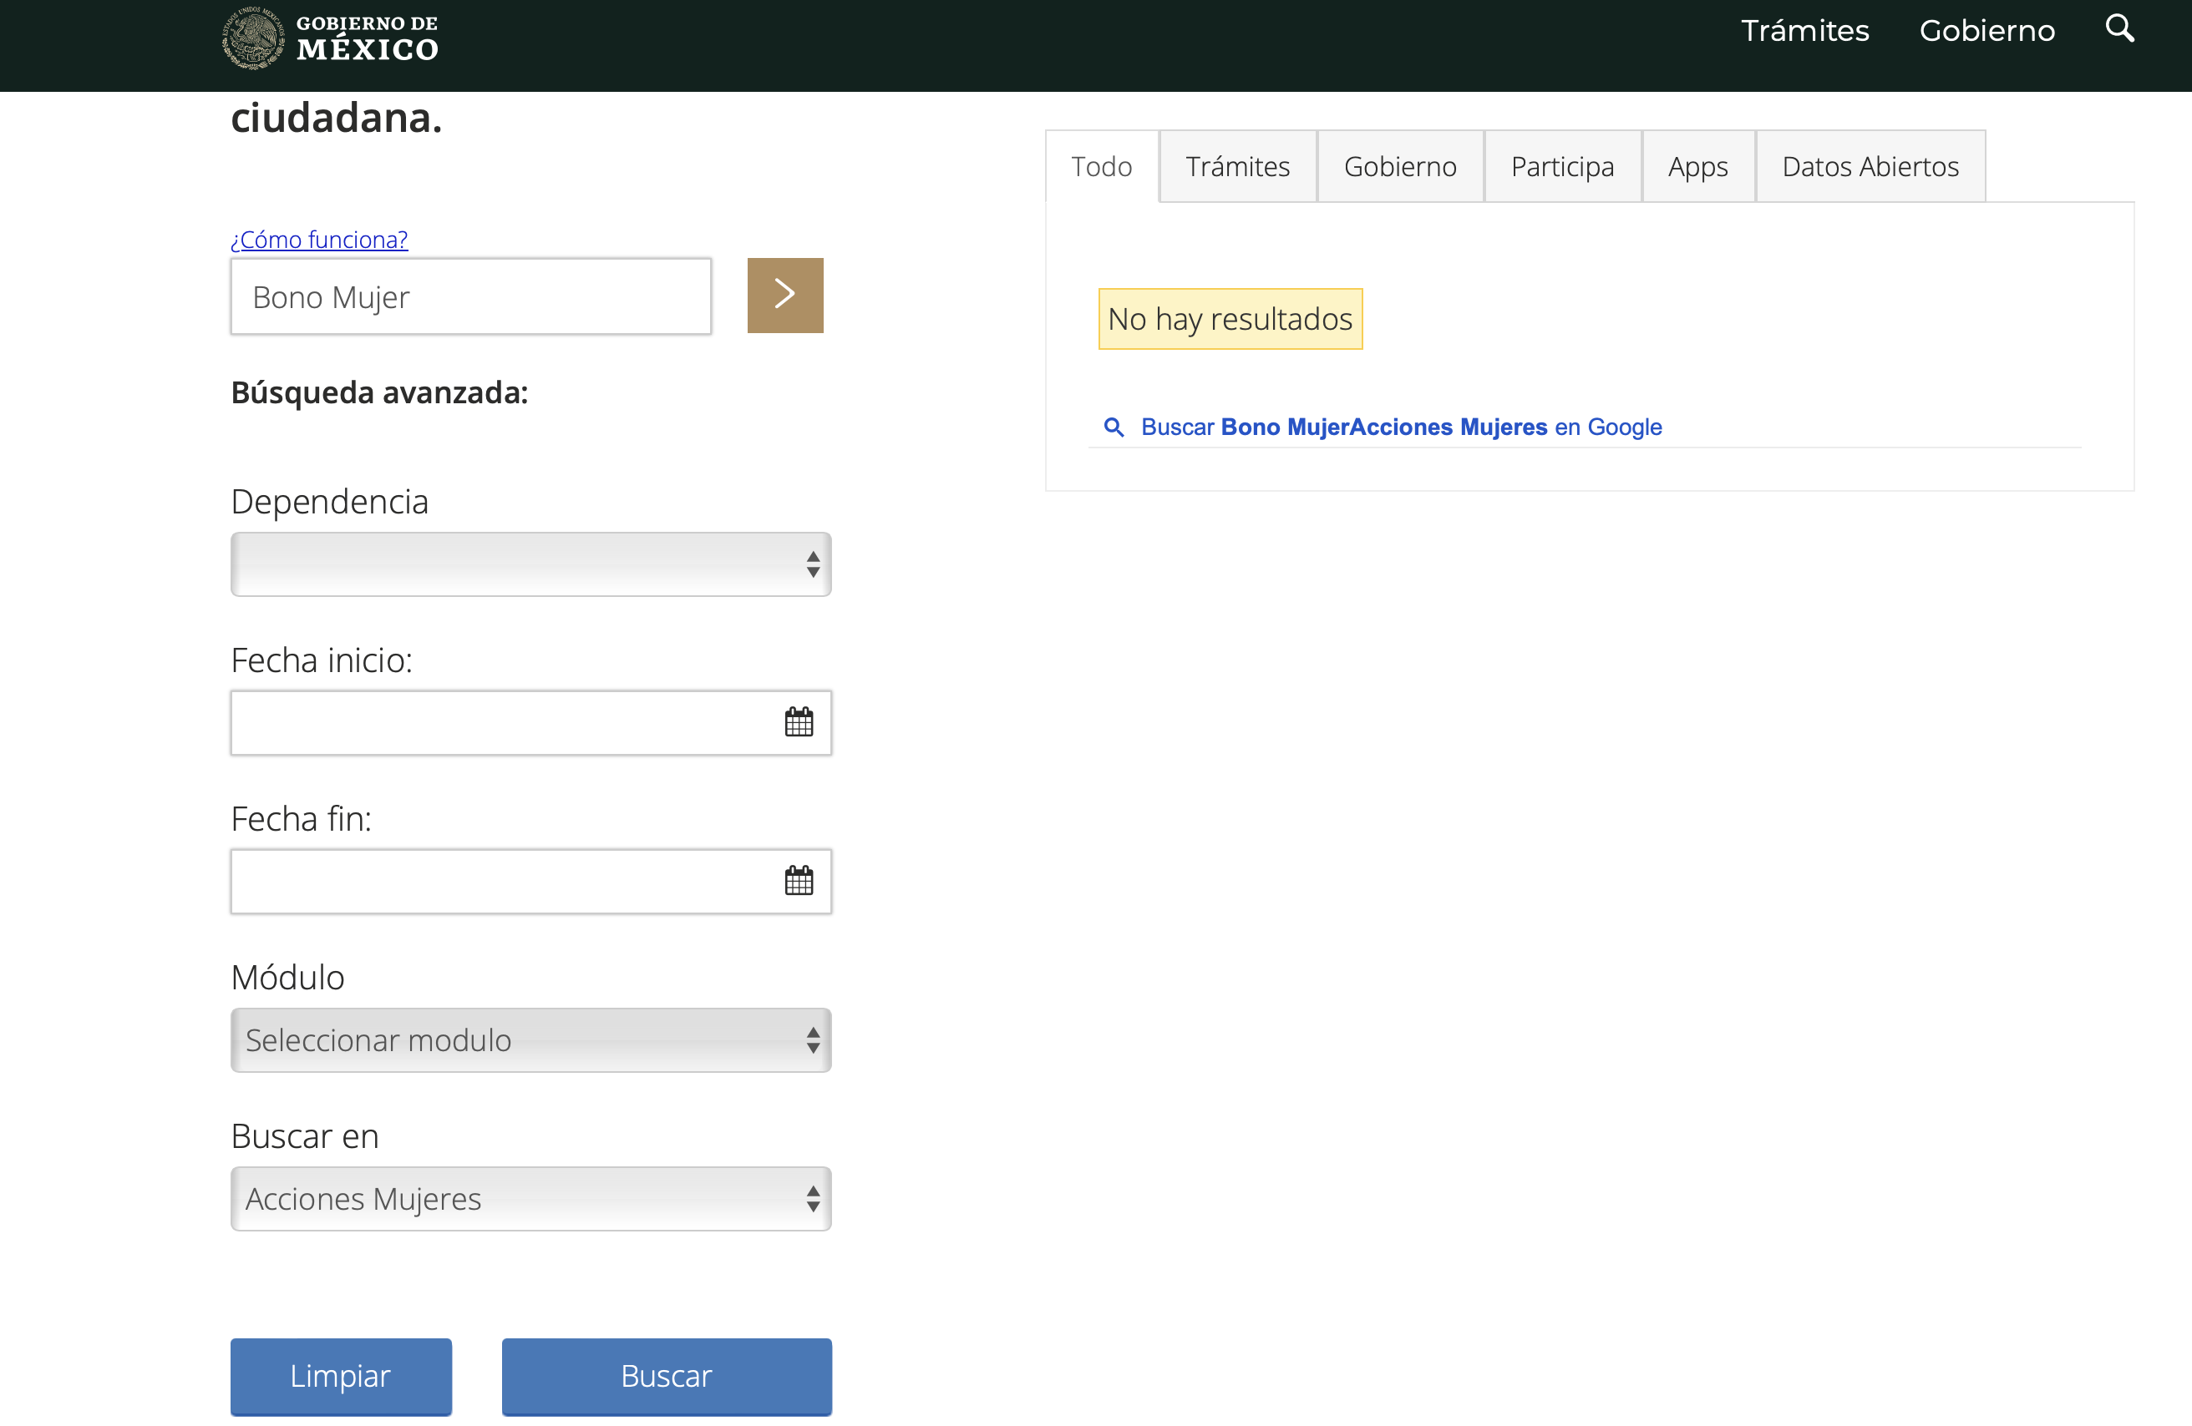Screen dimensions: 2192x1426
Task: Expand the Dependencia dropdown
Action: click(x=530, y=564)
